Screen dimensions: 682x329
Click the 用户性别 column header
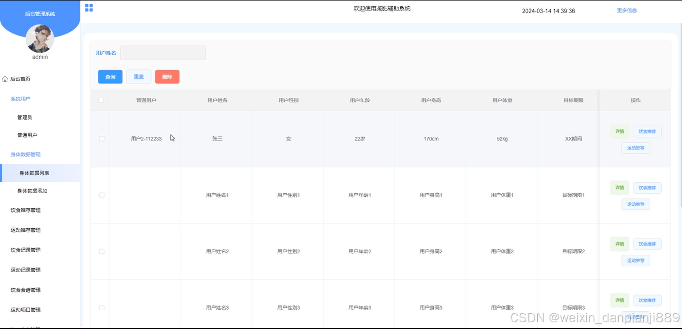pos(288,100)
